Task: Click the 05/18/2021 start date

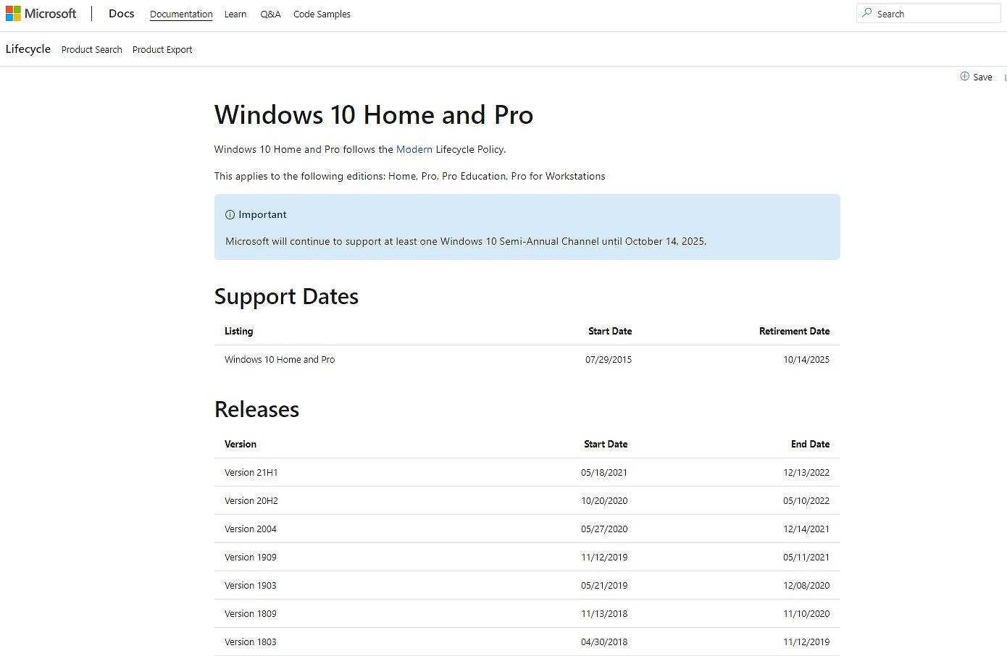Action: click(x=604, y=472)
